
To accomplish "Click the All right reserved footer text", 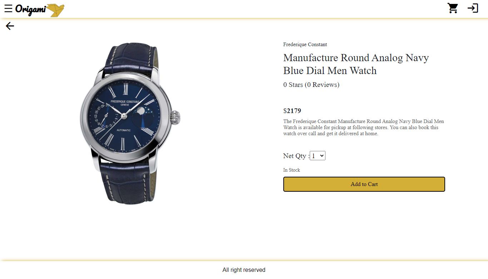I will 244,270.
